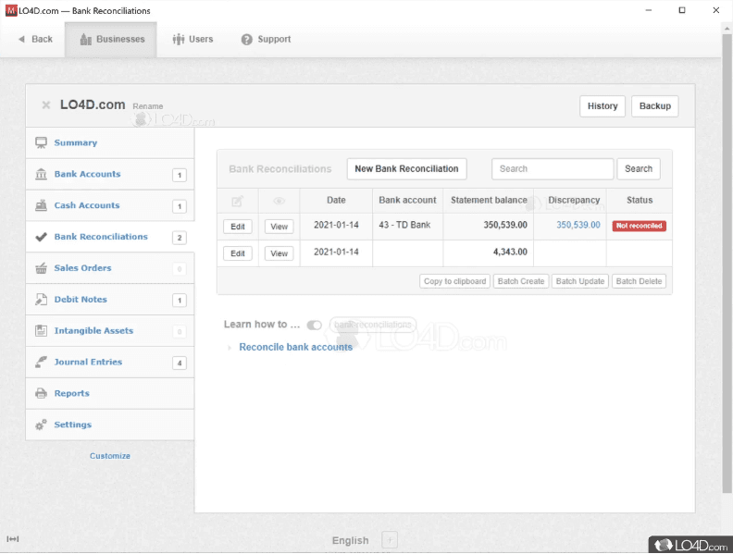Open the 350,539.00 discrepancy link

[578, 225]
